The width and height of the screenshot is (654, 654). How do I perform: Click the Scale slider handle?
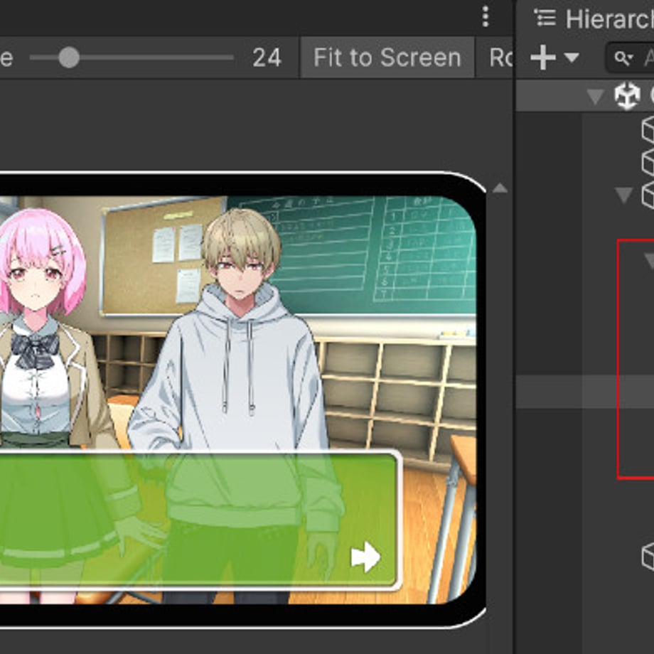[69, 57]
